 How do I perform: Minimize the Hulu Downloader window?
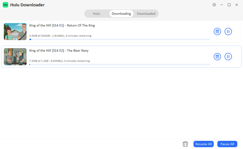click(222, 5)
